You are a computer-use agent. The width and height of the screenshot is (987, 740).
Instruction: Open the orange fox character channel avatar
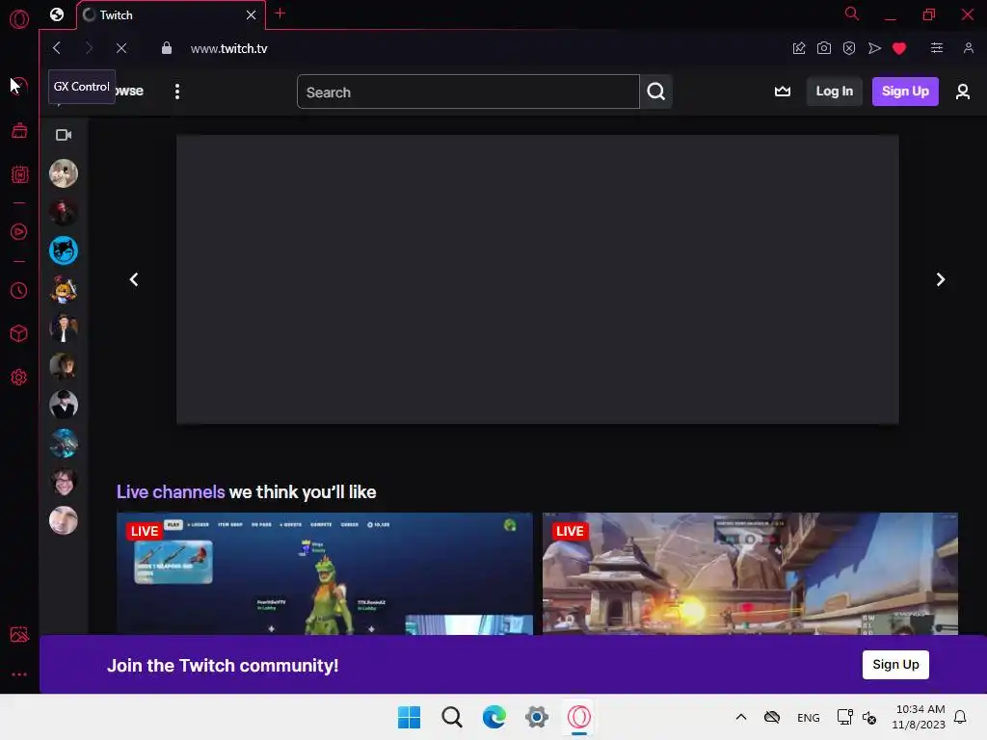[x=64, y=289]
